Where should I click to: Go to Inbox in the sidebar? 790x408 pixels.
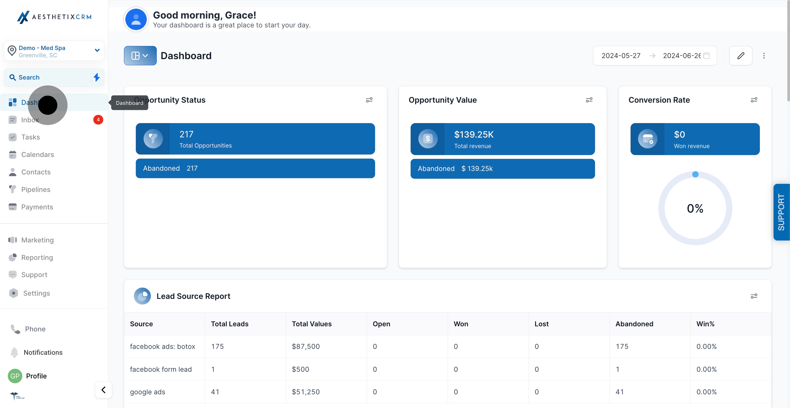30,120
